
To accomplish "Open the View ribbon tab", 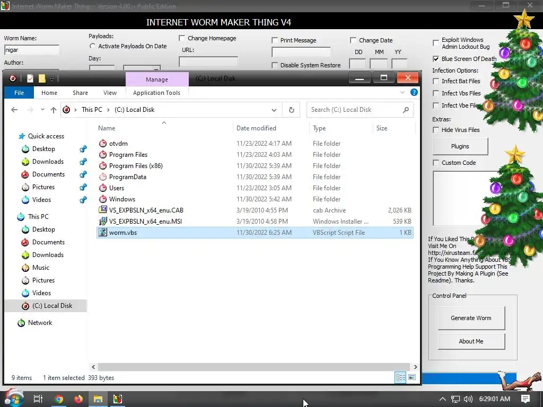I will point(110,93).
